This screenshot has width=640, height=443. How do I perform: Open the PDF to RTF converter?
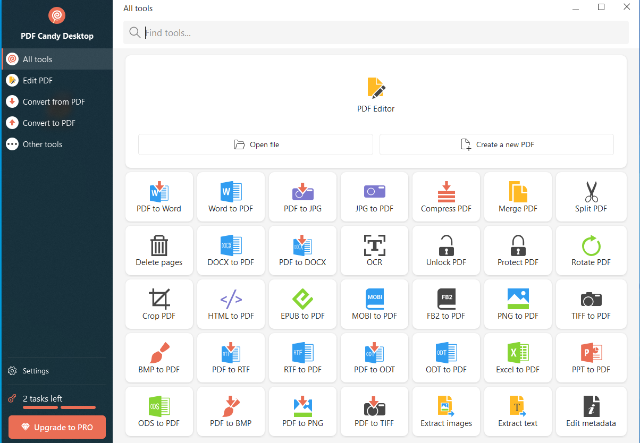[231, 358]
